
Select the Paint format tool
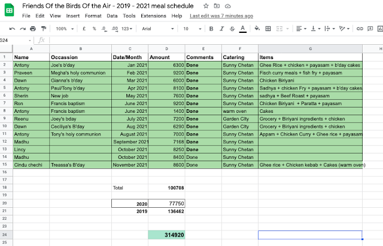point(44,29)
